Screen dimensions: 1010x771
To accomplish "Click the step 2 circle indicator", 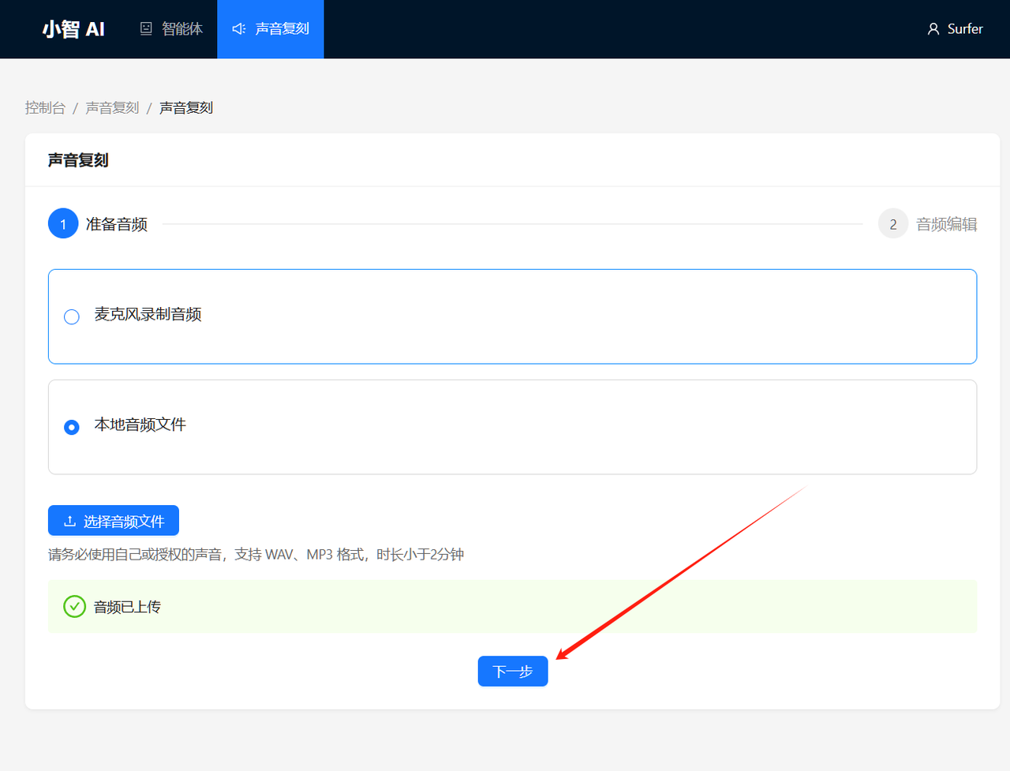I will point(892,224).
